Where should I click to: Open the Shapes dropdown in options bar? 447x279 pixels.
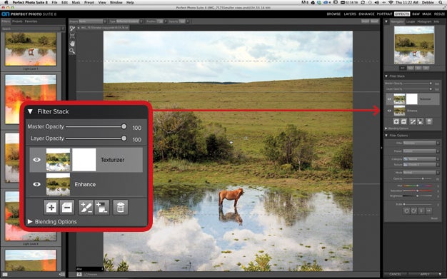[x=92, y=21]
